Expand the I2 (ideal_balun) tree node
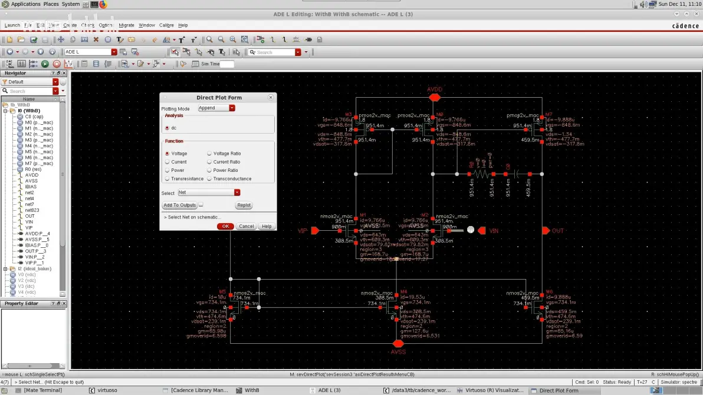 (x=5, y=269)
